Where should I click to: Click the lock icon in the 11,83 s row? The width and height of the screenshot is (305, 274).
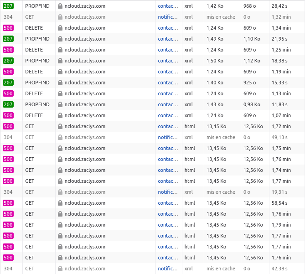60,104
